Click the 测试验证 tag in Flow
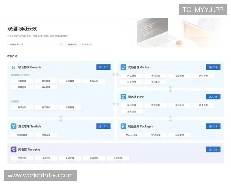Viewport: 231px width, 185px height. (x=179, y=105)
